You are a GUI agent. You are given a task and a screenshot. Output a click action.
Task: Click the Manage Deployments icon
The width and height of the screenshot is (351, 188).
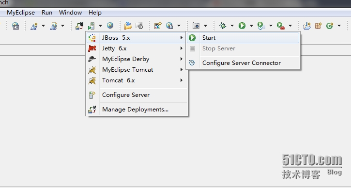[x=92, y=110]
